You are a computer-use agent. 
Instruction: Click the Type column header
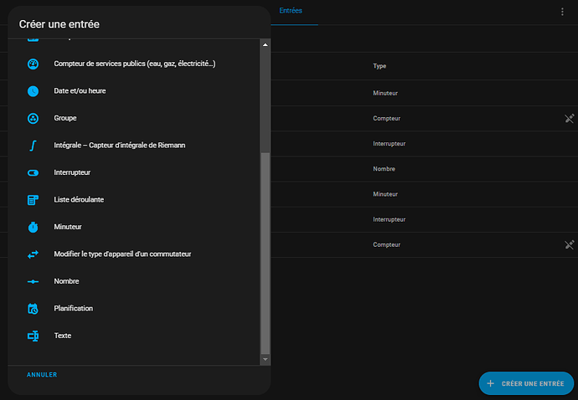(x=379, y=66)
